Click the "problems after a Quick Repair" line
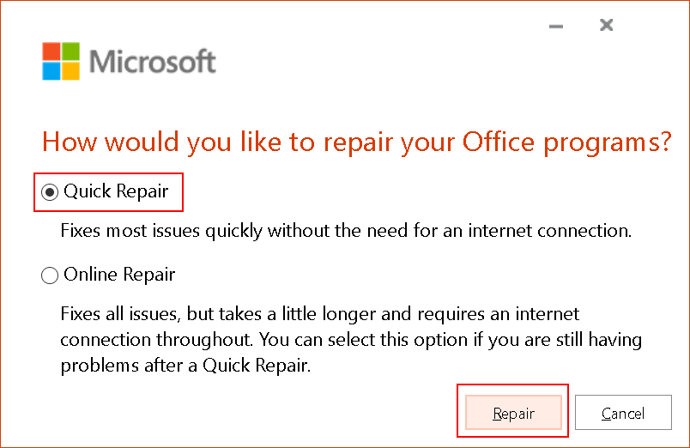The height and width of the screenshot is (448, 690). tap(185, 366)
